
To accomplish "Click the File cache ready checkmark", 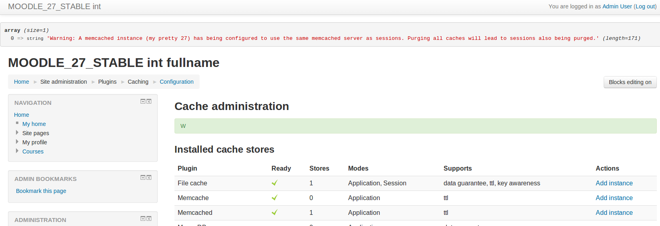I will [x=274, y=183].
